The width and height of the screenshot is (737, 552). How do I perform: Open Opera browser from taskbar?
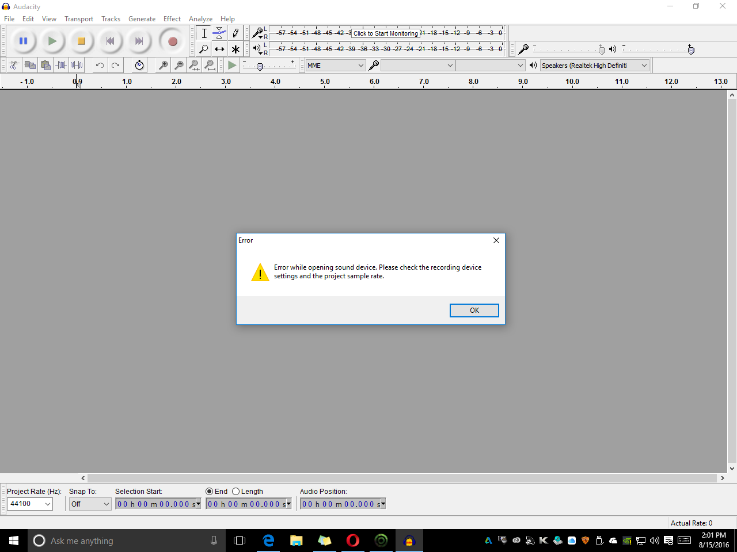[353, 540]
